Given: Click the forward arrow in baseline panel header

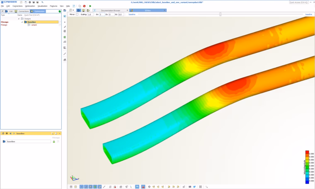Looking at the screenshot, I should coord(14,133).
